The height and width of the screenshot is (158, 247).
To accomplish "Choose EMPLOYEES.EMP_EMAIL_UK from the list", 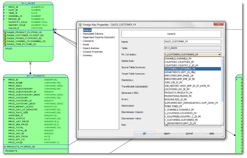I will pos(193,76).
